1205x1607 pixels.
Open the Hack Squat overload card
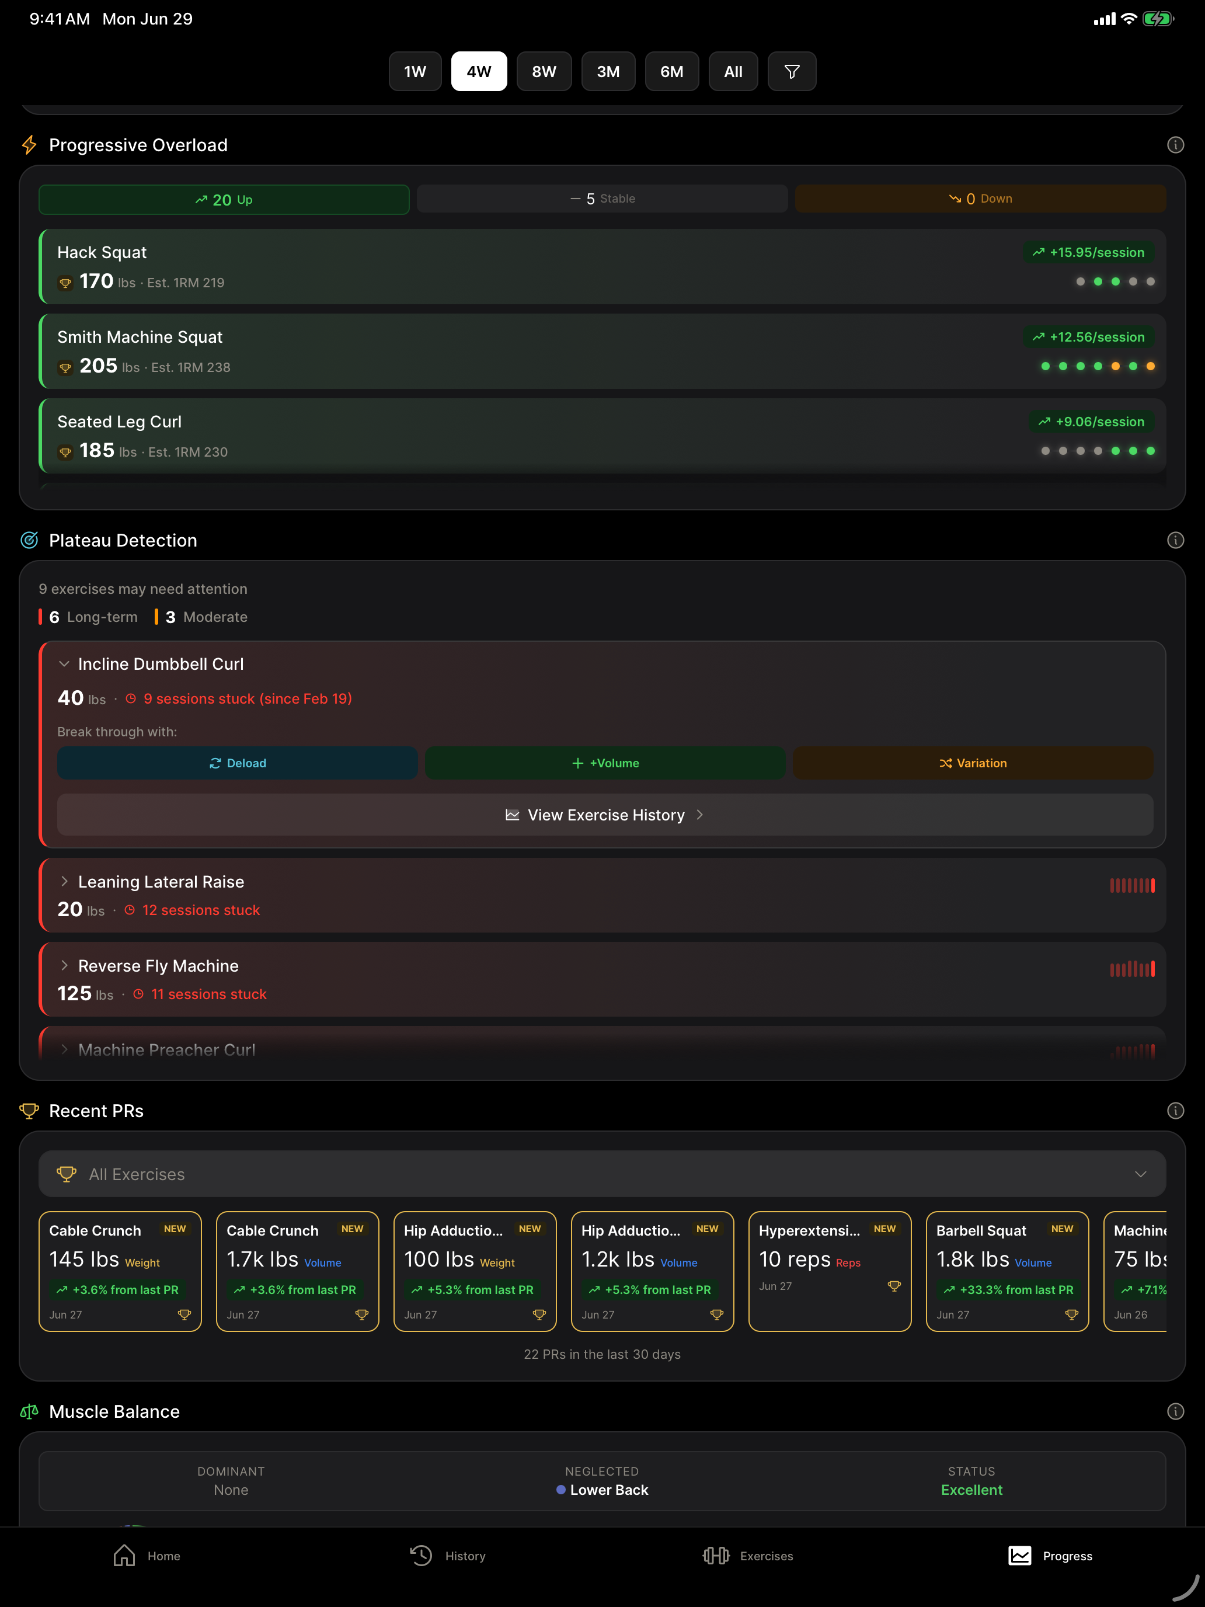602,267
